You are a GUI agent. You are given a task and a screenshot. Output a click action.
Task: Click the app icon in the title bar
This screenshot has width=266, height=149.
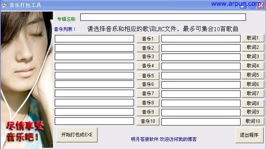coord(4,5)
